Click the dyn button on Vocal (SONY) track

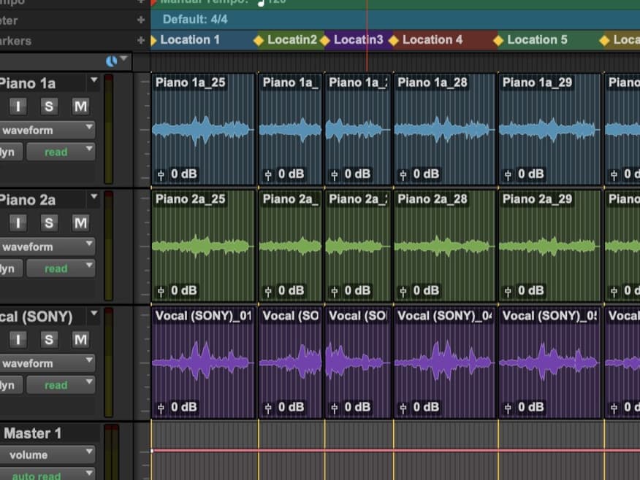click(x=10, y=385)
